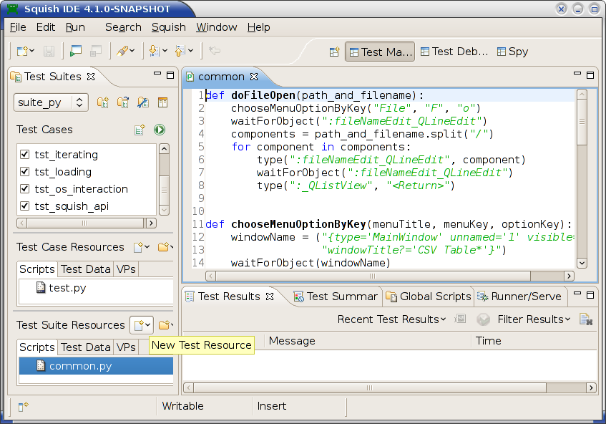
Task: Open the Filter Results dropdown
Action: coord(534,319)
